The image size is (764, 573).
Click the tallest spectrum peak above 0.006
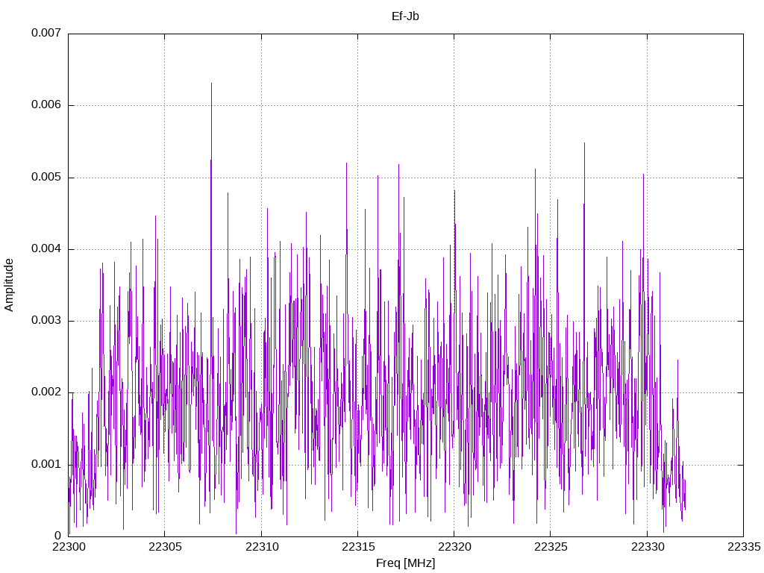pos(211,85)
